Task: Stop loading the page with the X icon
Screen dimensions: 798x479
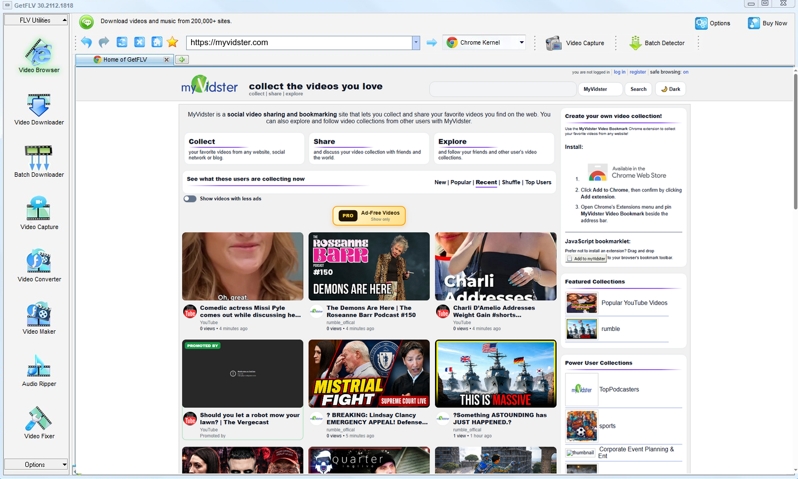Action: click(x=139, y=42)
